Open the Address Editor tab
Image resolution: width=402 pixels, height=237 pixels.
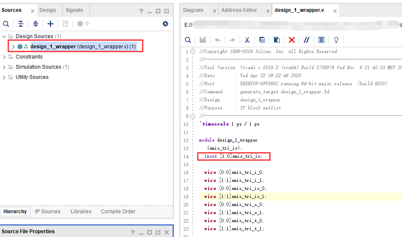pyautogui.click(x=239, y=10)
